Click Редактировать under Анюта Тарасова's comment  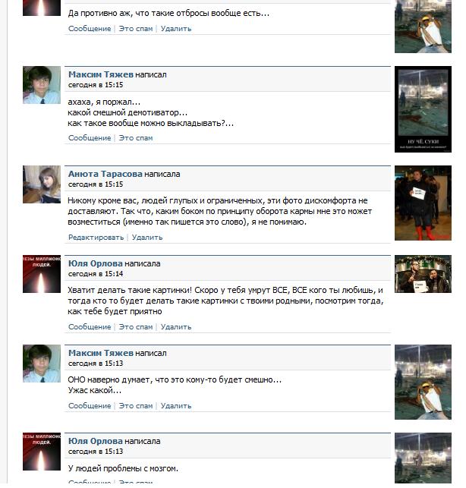click(96, 238)
